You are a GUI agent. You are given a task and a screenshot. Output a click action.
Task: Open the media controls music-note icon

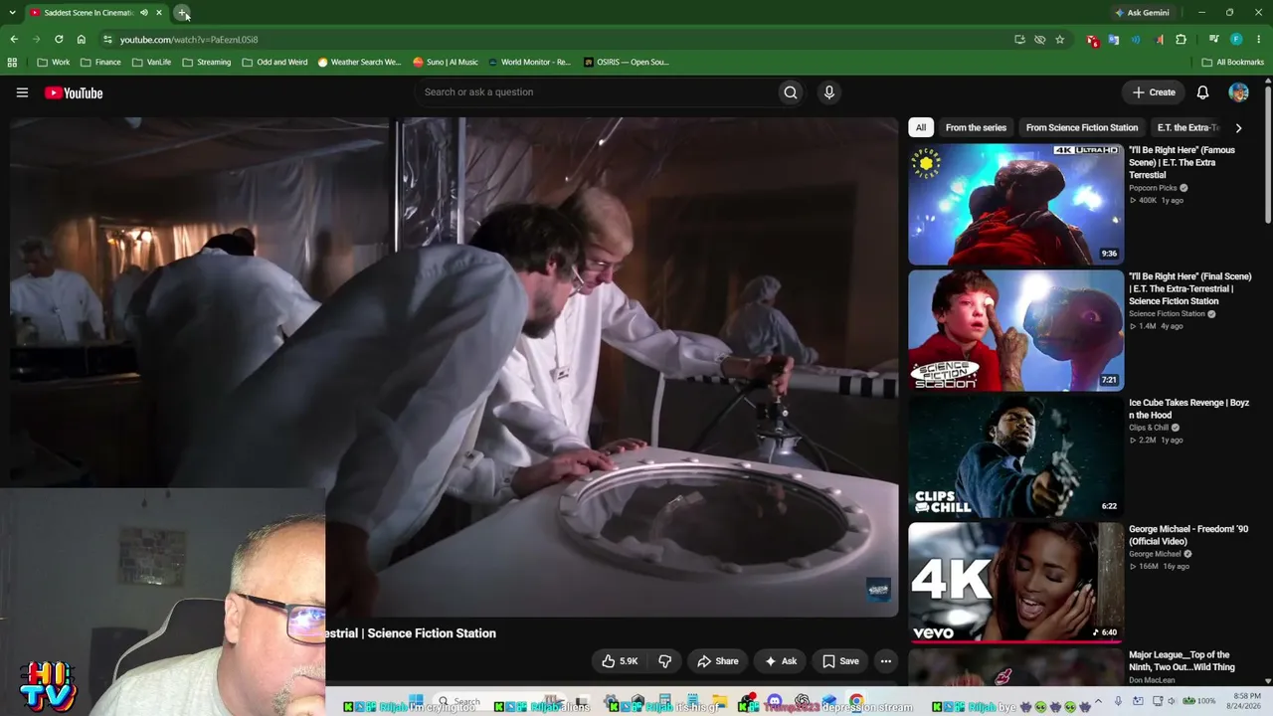(x=1214, y=40)
